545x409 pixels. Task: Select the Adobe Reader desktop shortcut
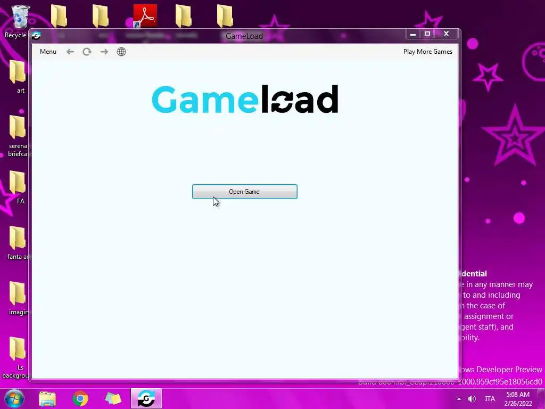coord(145,16)
